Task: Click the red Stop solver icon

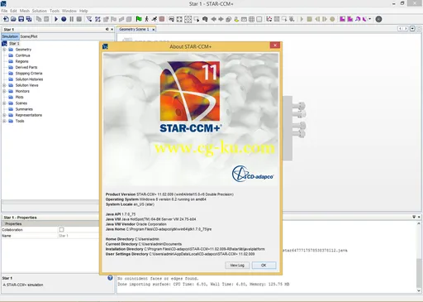Action: coord(162,19)
